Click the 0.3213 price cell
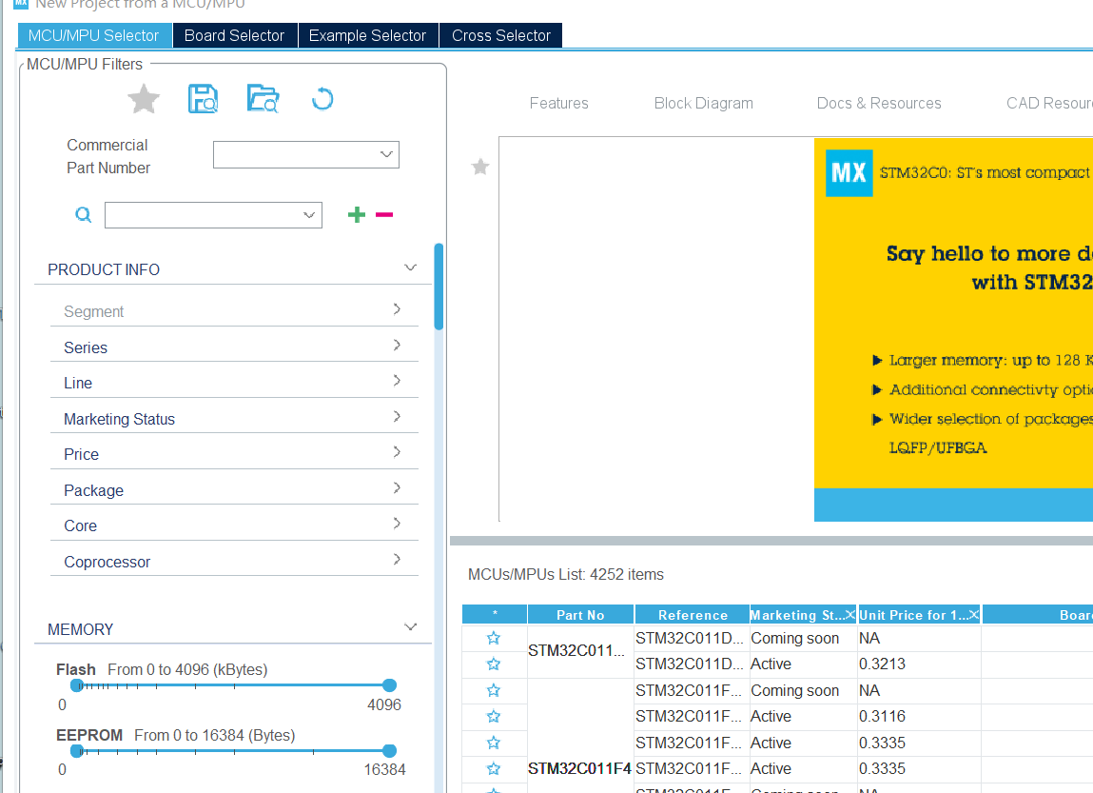 [x=919, y=664]
